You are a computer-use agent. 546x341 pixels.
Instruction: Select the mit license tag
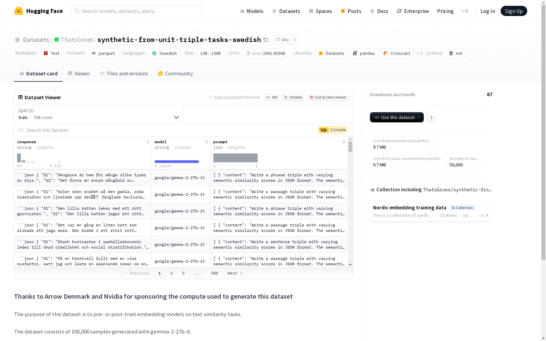tap(456, 53)
